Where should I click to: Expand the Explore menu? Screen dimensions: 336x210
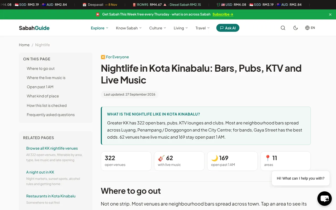coord(99,28)
